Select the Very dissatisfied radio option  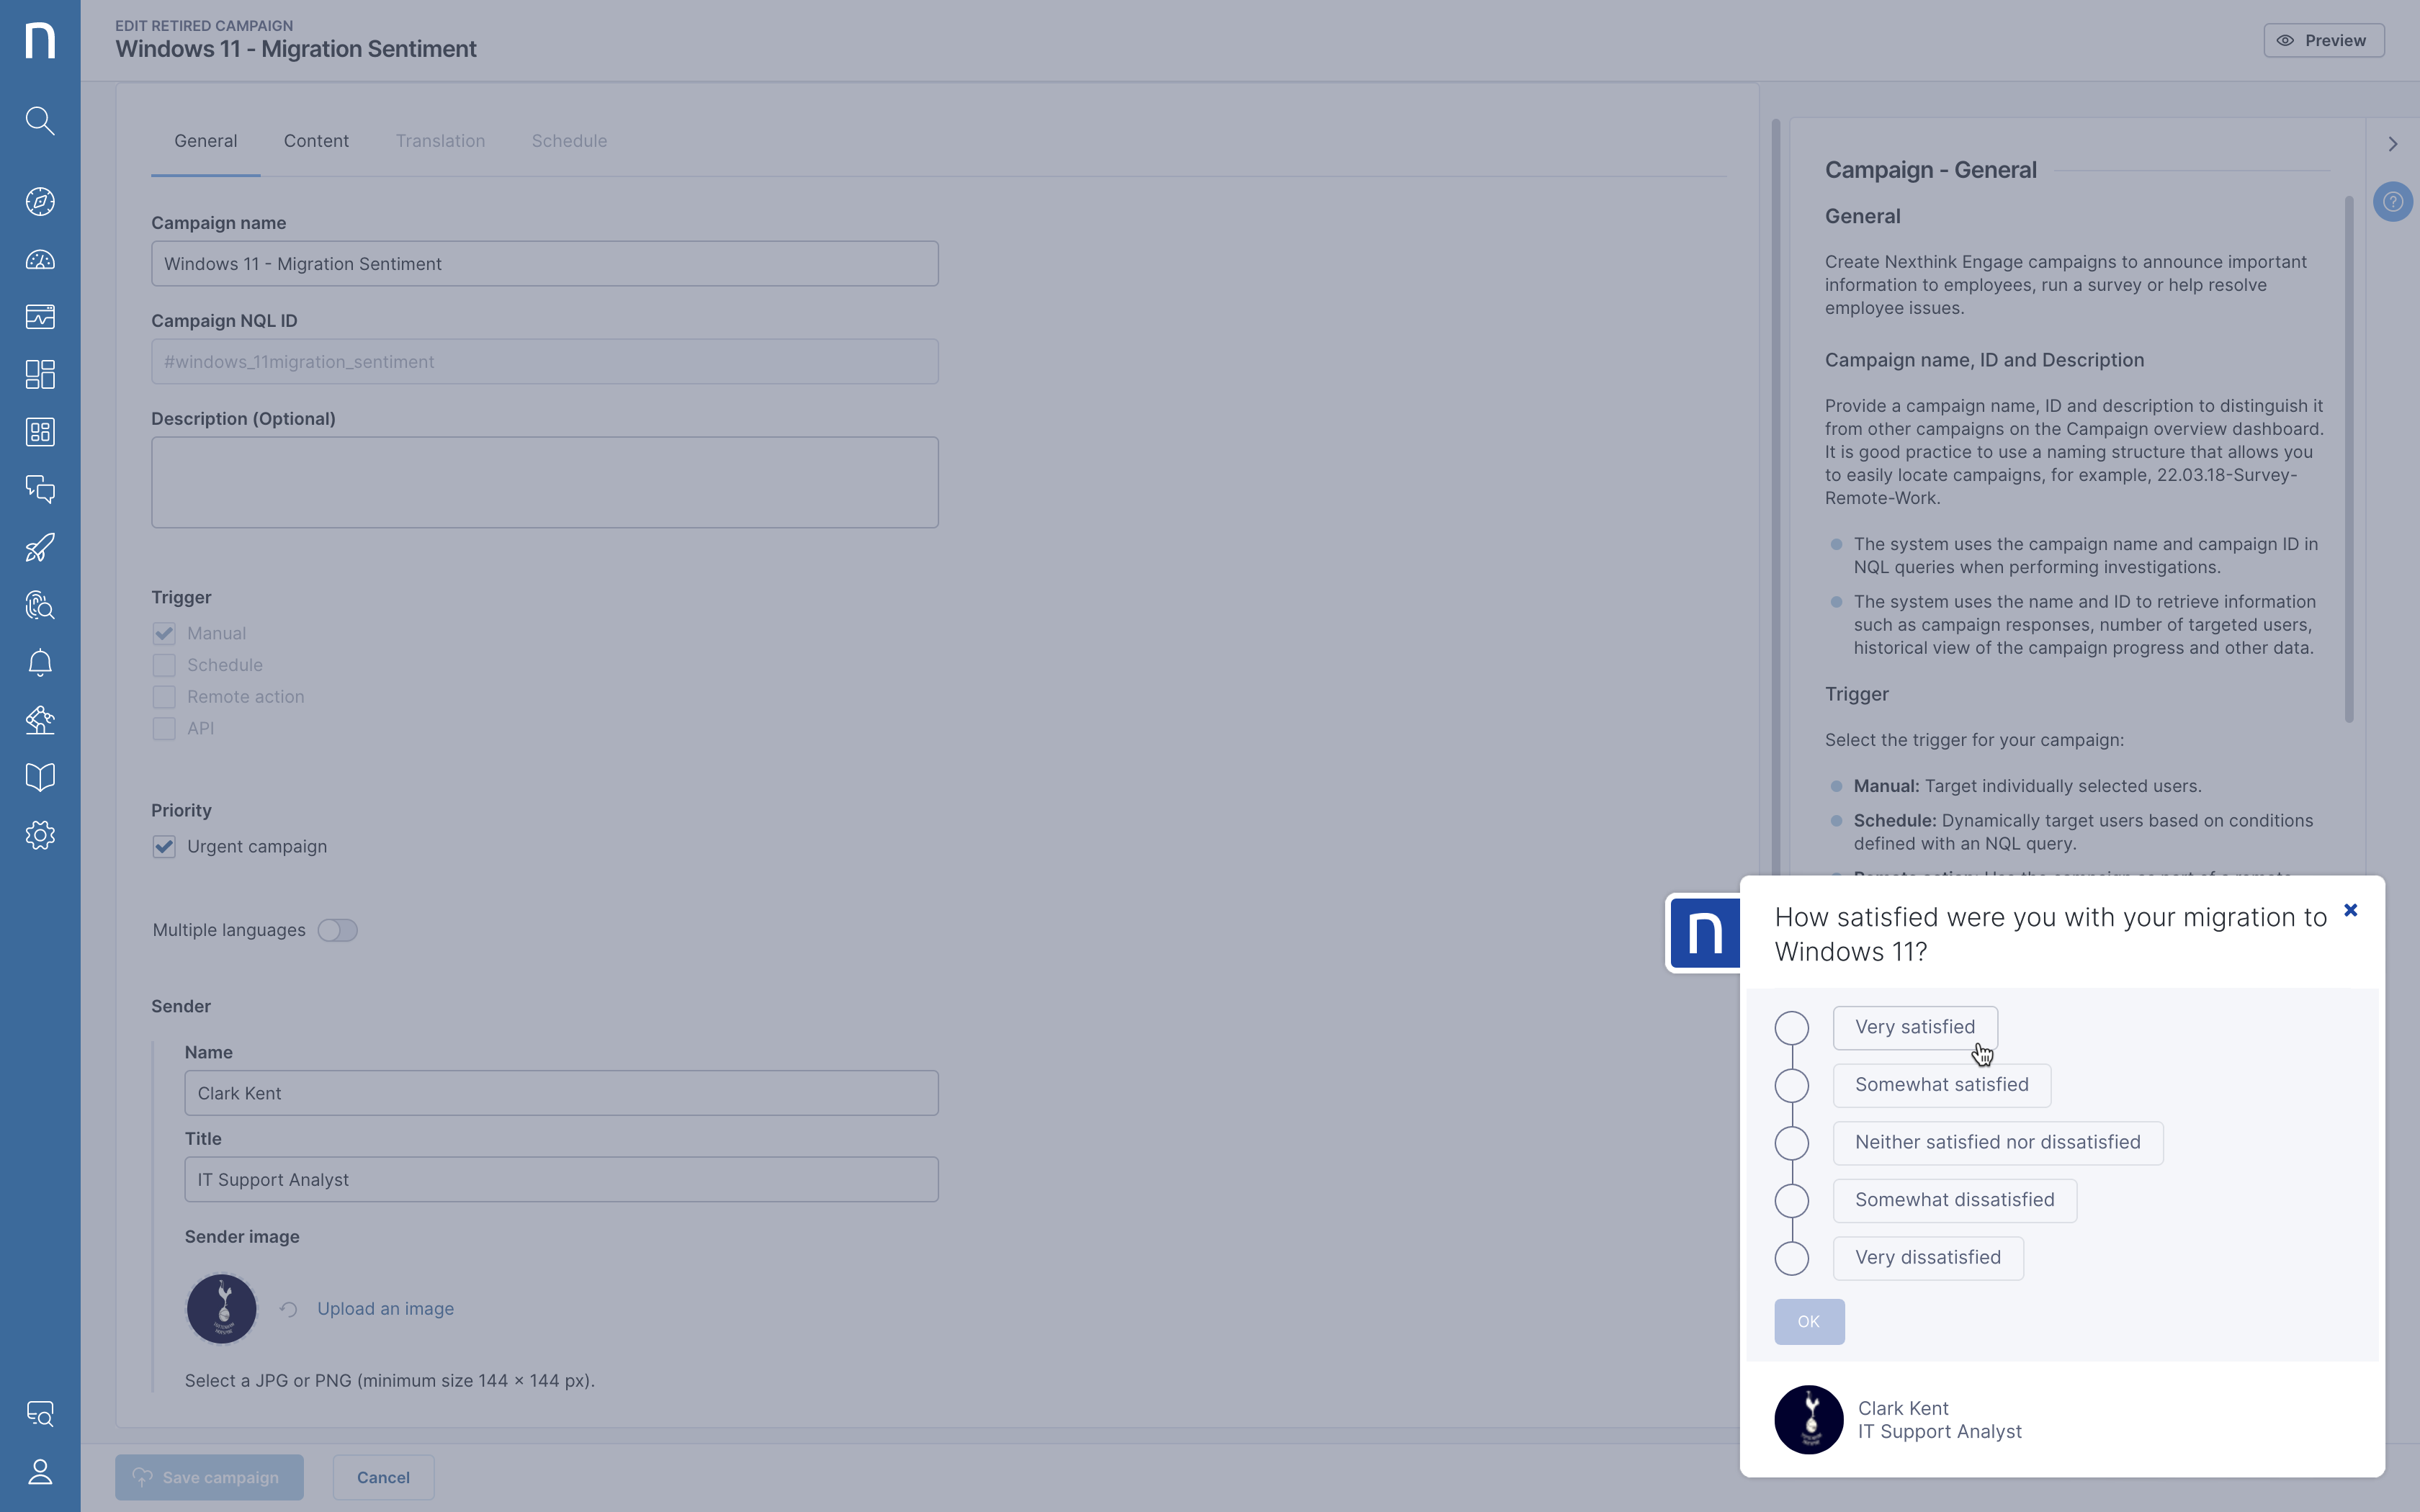click(1791, 1258)
